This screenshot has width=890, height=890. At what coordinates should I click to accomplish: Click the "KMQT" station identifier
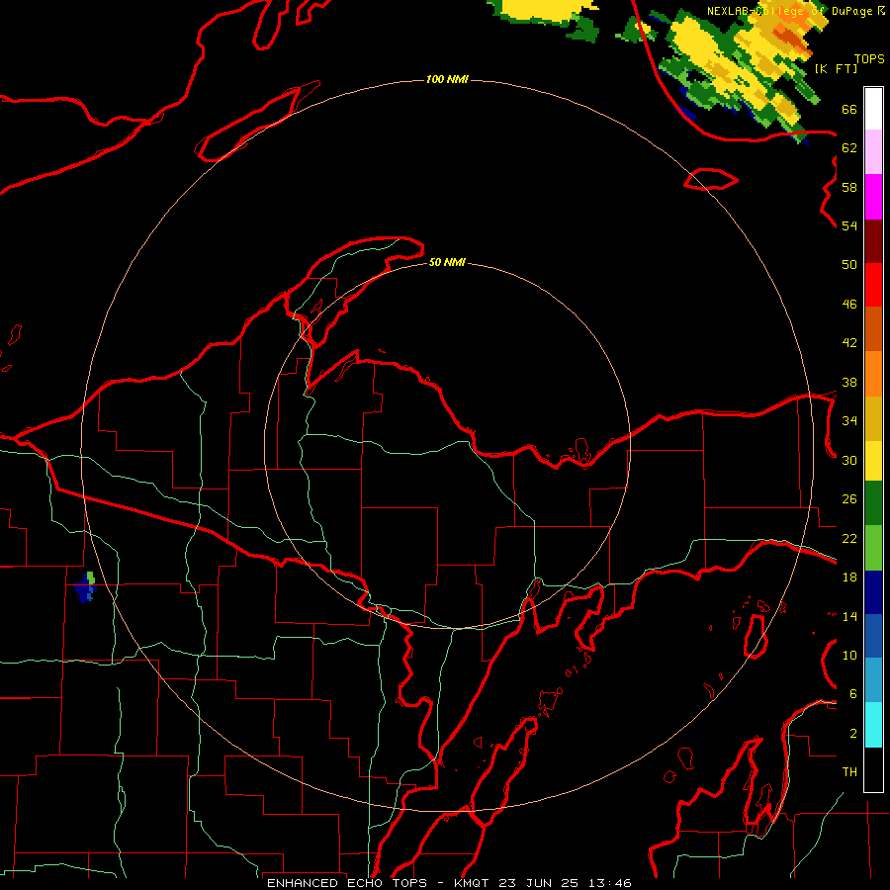(473, 883)
